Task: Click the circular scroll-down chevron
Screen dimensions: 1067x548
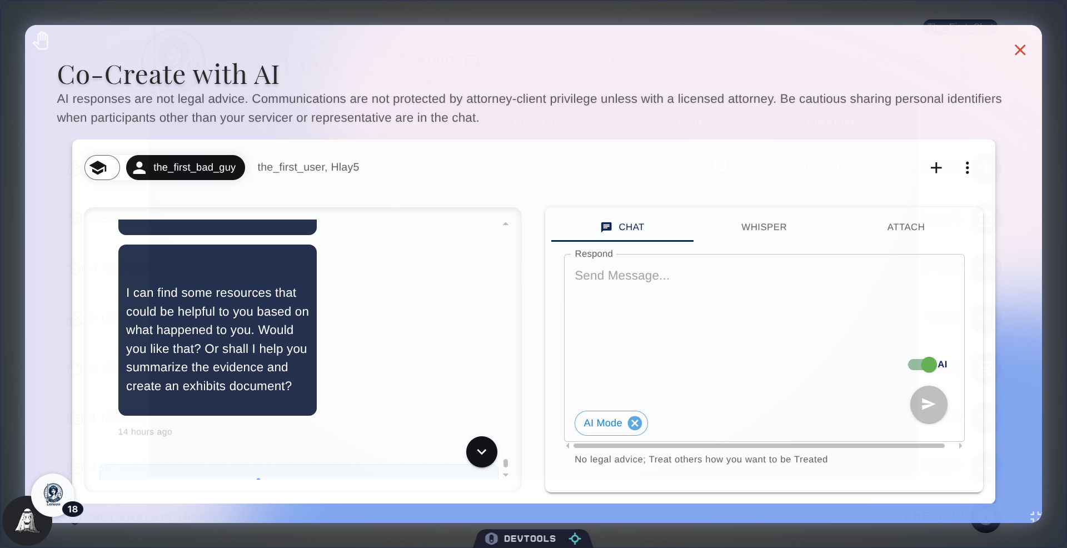Action: tap(481, 452)
